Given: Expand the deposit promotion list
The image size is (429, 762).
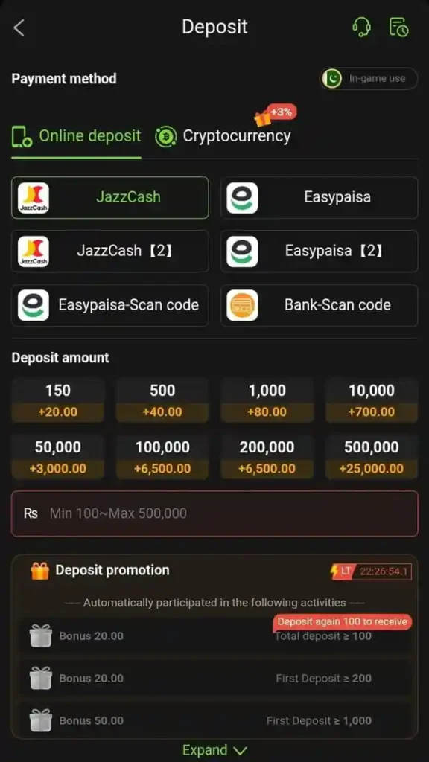Looking at the screenshot, I should point(214,750).
